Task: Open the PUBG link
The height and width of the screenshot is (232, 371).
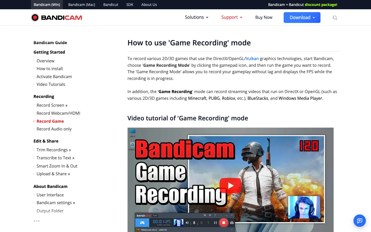Action: pyautogui.click(x=214, y=98)
